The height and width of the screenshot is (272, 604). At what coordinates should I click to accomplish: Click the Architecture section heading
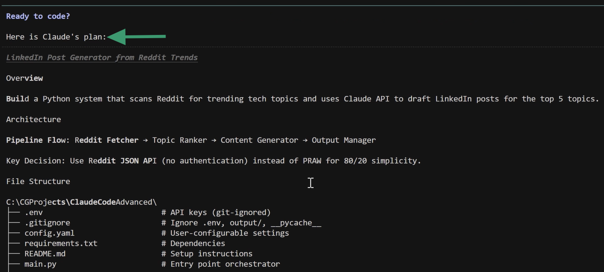[x=33, y=120]
